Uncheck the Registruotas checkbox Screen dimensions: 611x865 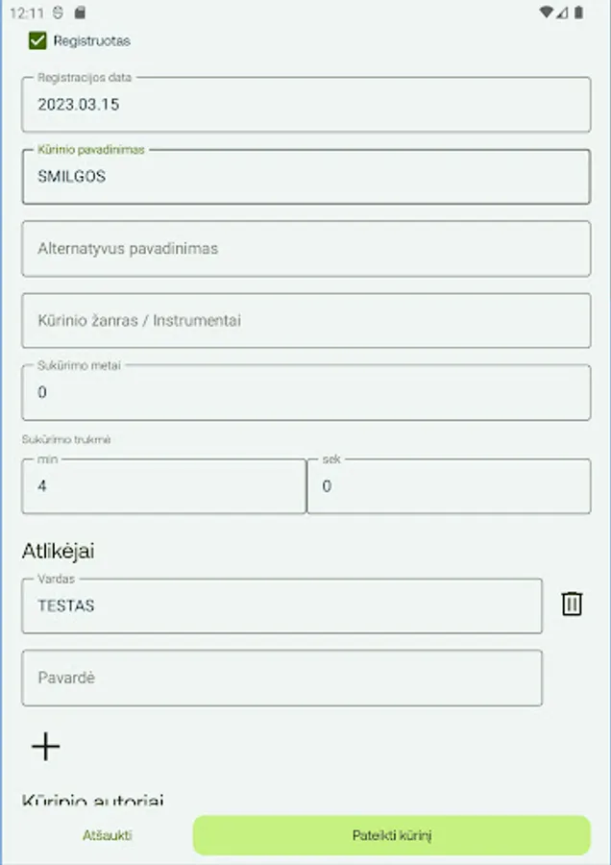(x=37, y=40)
